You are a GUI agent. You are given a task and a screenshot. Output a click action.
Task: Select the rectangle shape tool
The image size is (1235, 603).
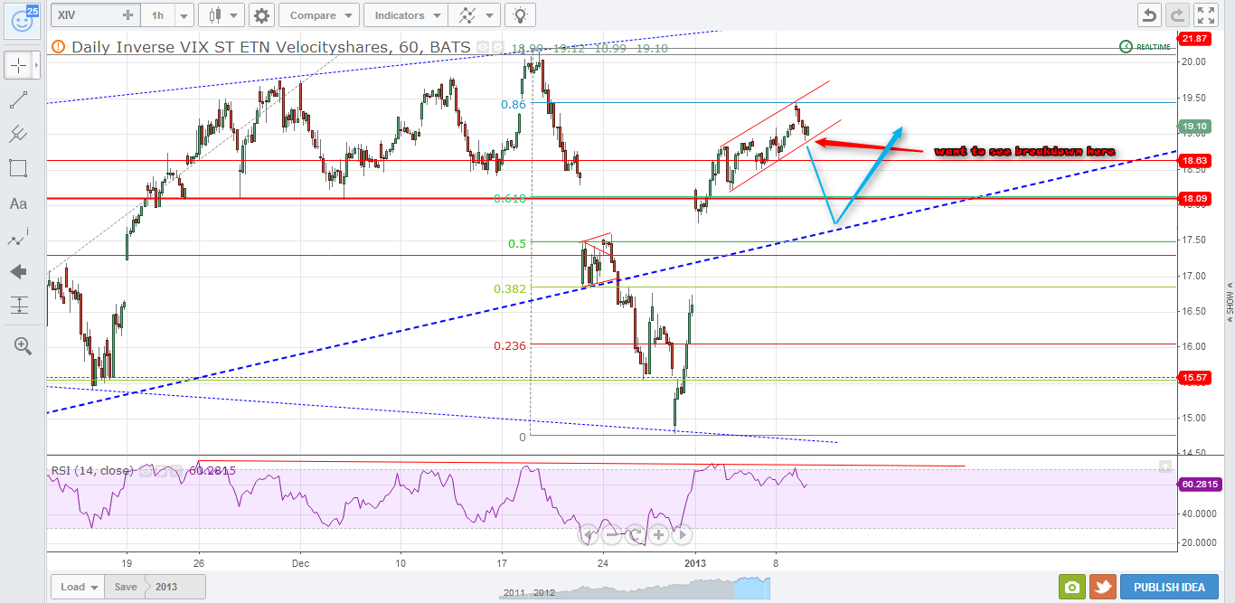coord(19,168)
